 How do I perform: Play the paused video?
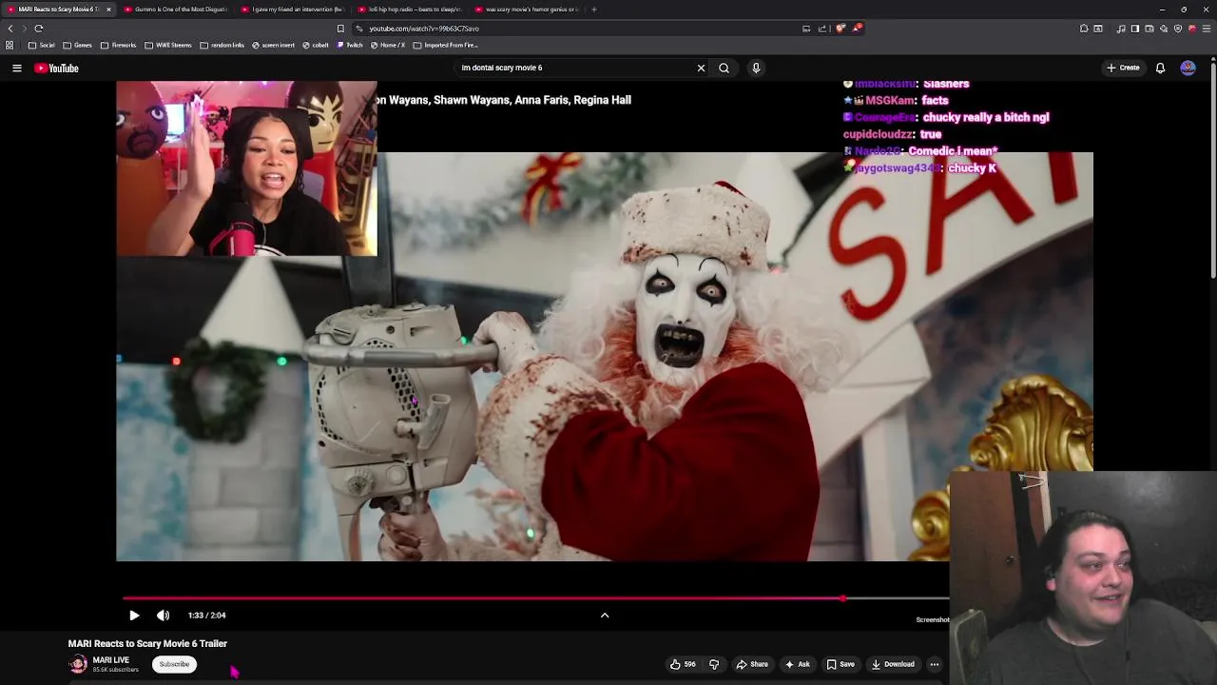(x=134, y=616)
